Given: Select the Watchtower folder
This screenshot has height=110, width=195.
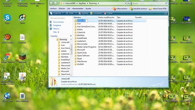Looking at the screenshot, I should (x=82, y=61).
